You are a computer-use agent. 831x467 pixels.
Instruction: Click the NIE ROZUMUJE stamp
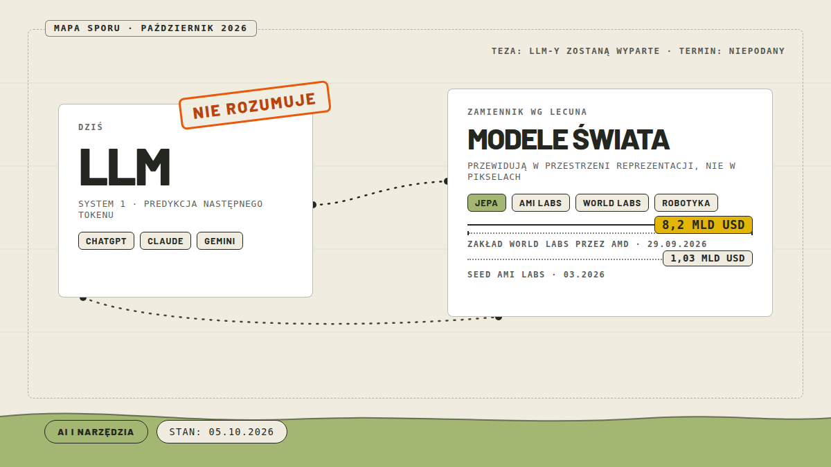255,105
